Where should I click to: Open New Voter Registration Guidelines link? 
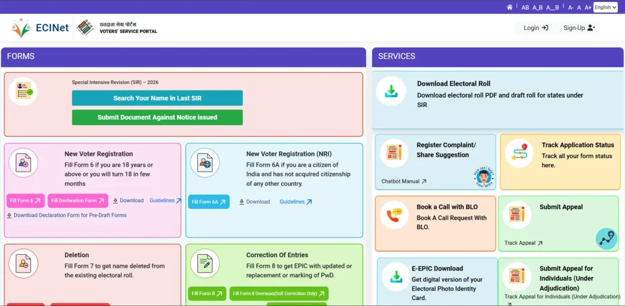(x=165, y=200)
